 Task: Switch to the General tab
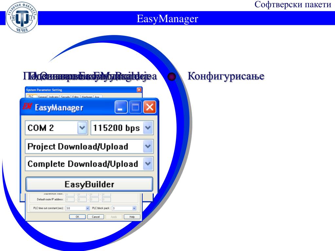coord(42,97)
